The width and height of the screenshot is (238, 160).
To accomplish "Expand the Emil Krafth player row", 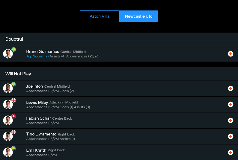I will click(x=120, y=153).
